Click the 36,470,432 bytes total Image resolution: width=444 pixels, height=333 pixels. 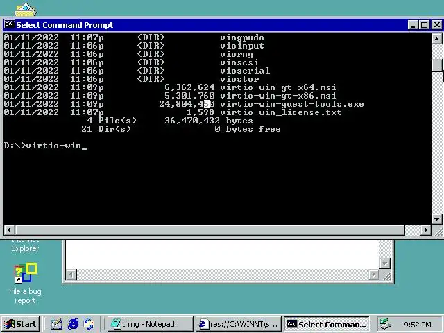point(209,121)
